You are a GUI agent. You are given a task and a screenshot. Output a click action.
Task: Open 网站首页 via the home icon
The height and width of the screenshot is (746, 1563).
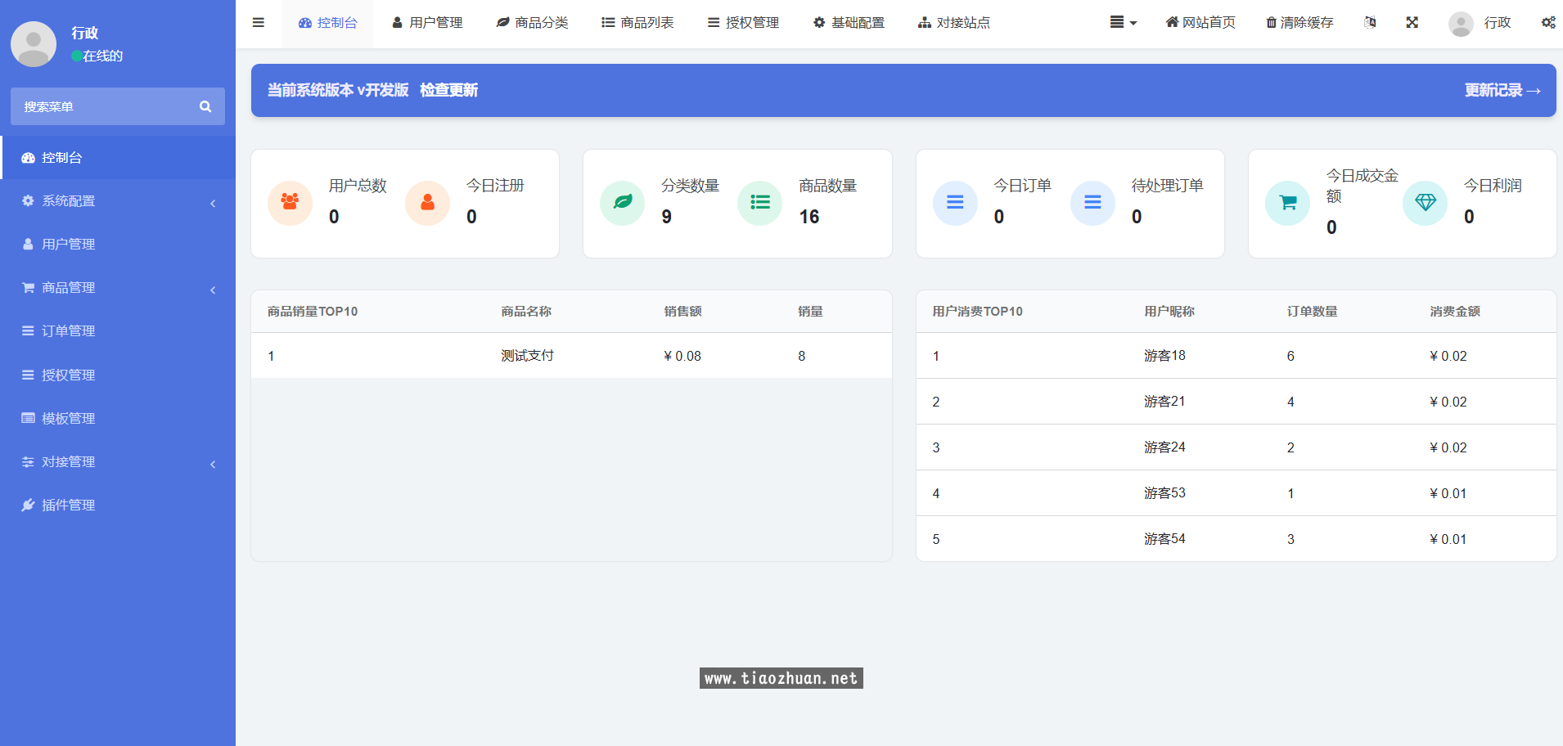click(x=1200, y=22)
